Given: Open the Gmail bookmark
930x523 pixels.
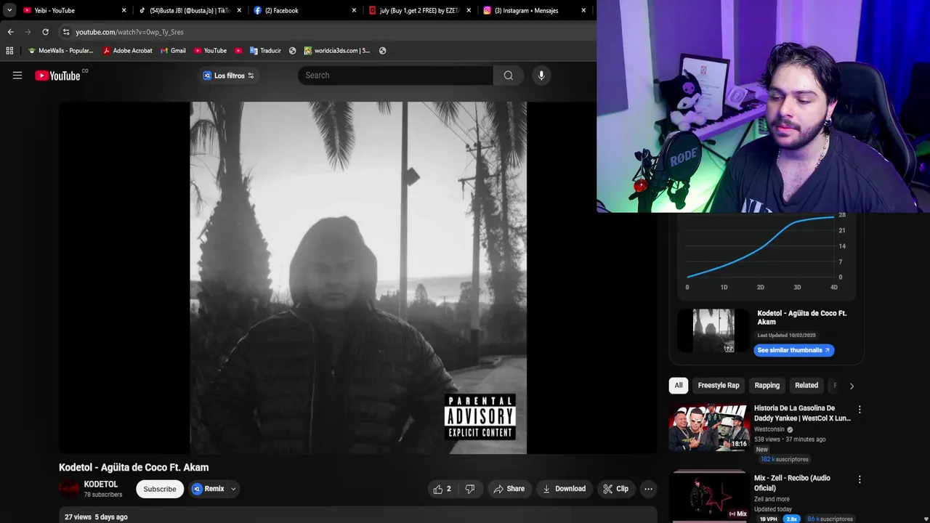Looking at the screenshot, I should coord(173,51).
